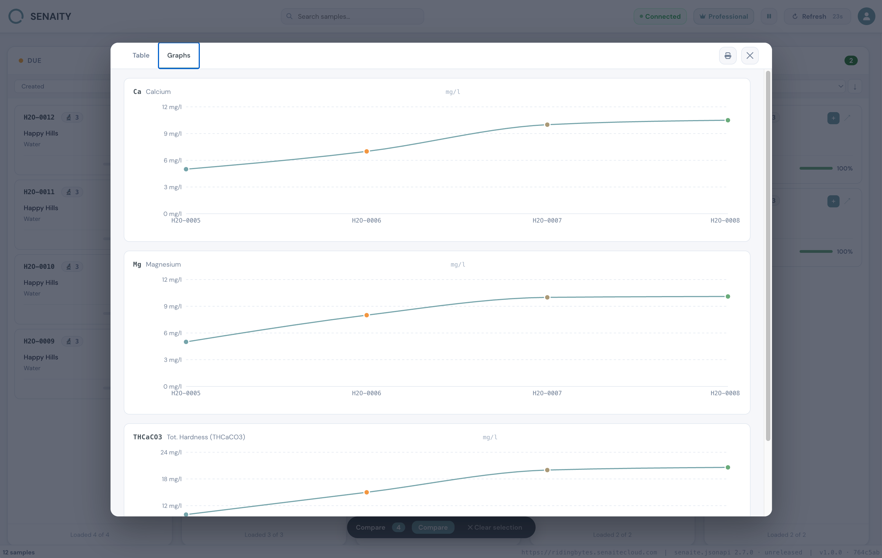Click the Connected status indicator

pos(660,16)
